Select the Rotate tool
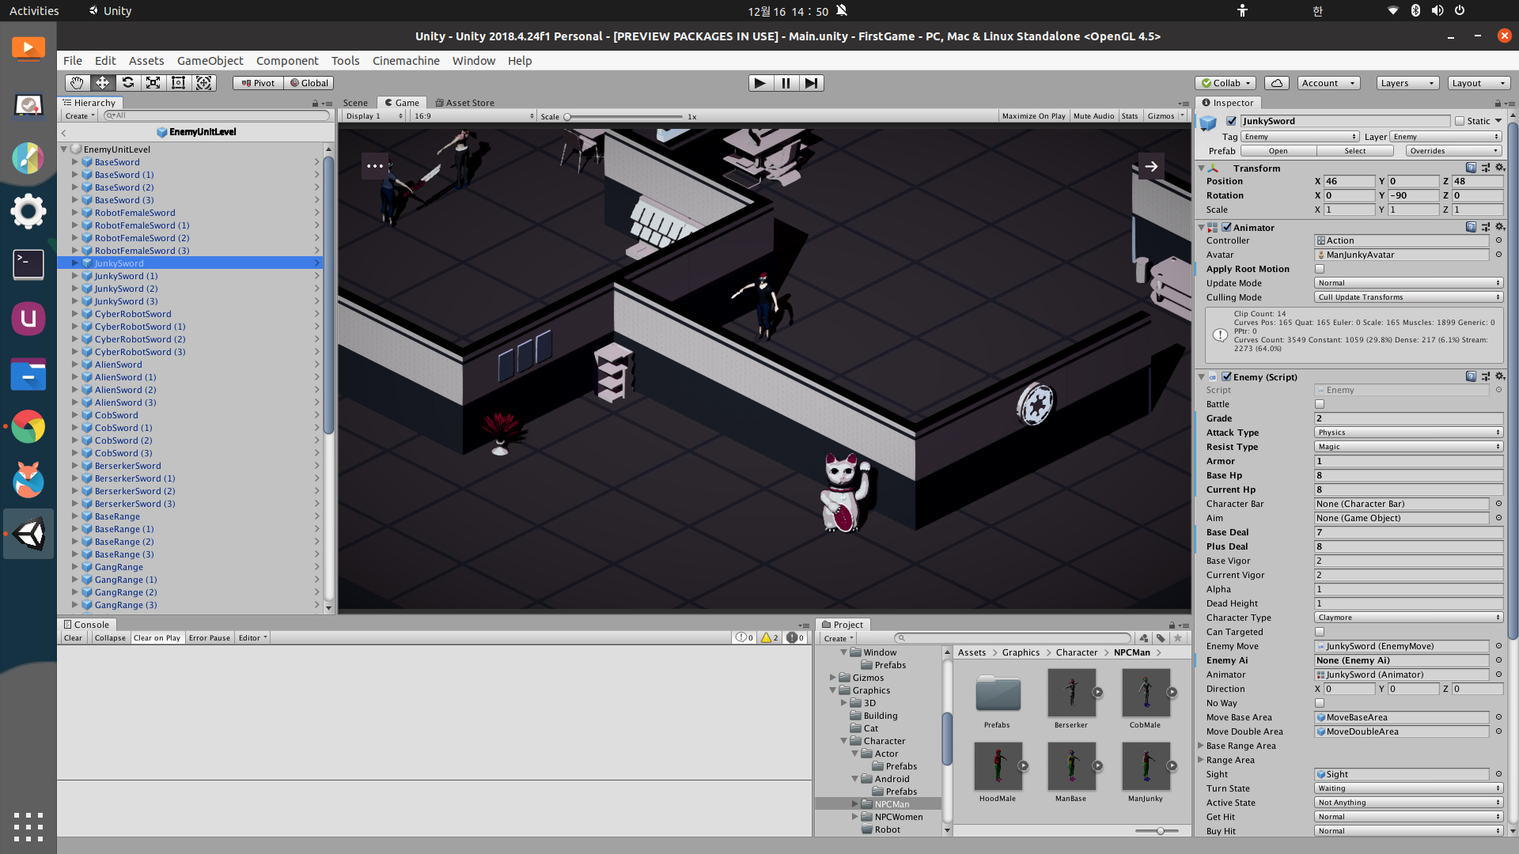Image resolution: width=1519 pixels, height=854 pixels. [127, 83]
